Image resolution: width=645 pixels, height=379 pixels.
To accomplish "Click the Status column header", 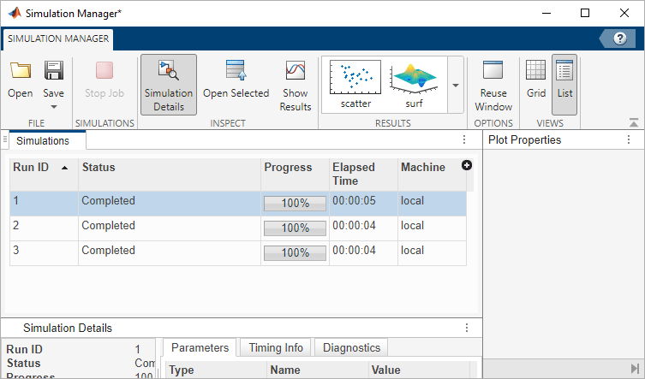I will (170, 175).
